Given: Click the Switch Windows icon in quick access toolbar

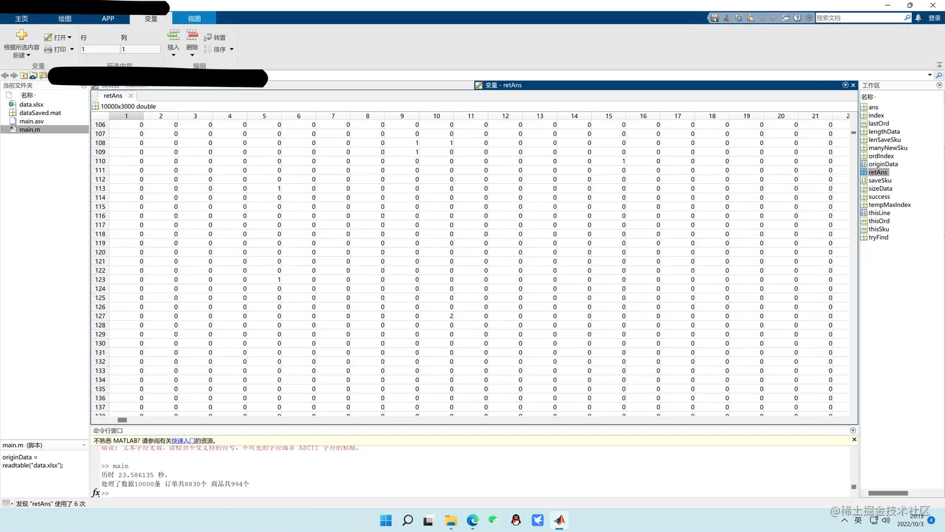Looking at the screenshot, I should coord(786,18).
